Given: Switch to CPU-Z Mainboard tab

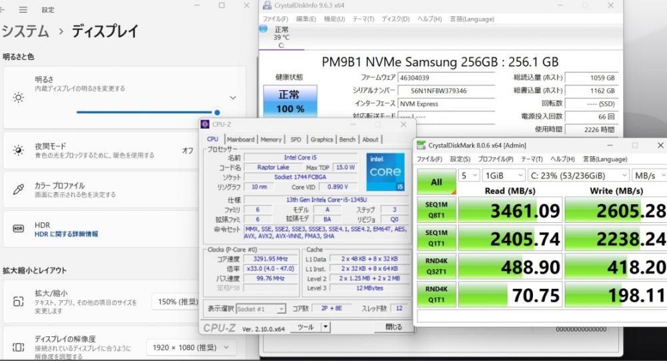Looking at the screenshot, I should [x=241, y=139].
